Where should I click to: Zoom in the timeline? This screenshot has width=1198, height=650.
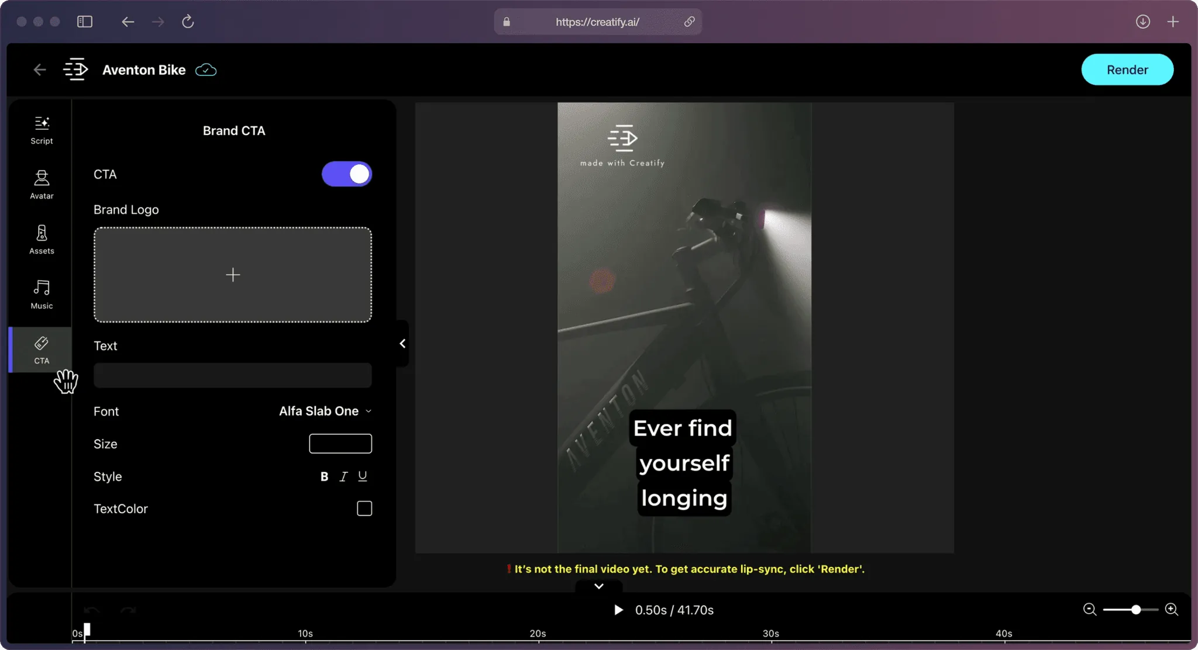pyautogui.click(x=1171, y=610)
